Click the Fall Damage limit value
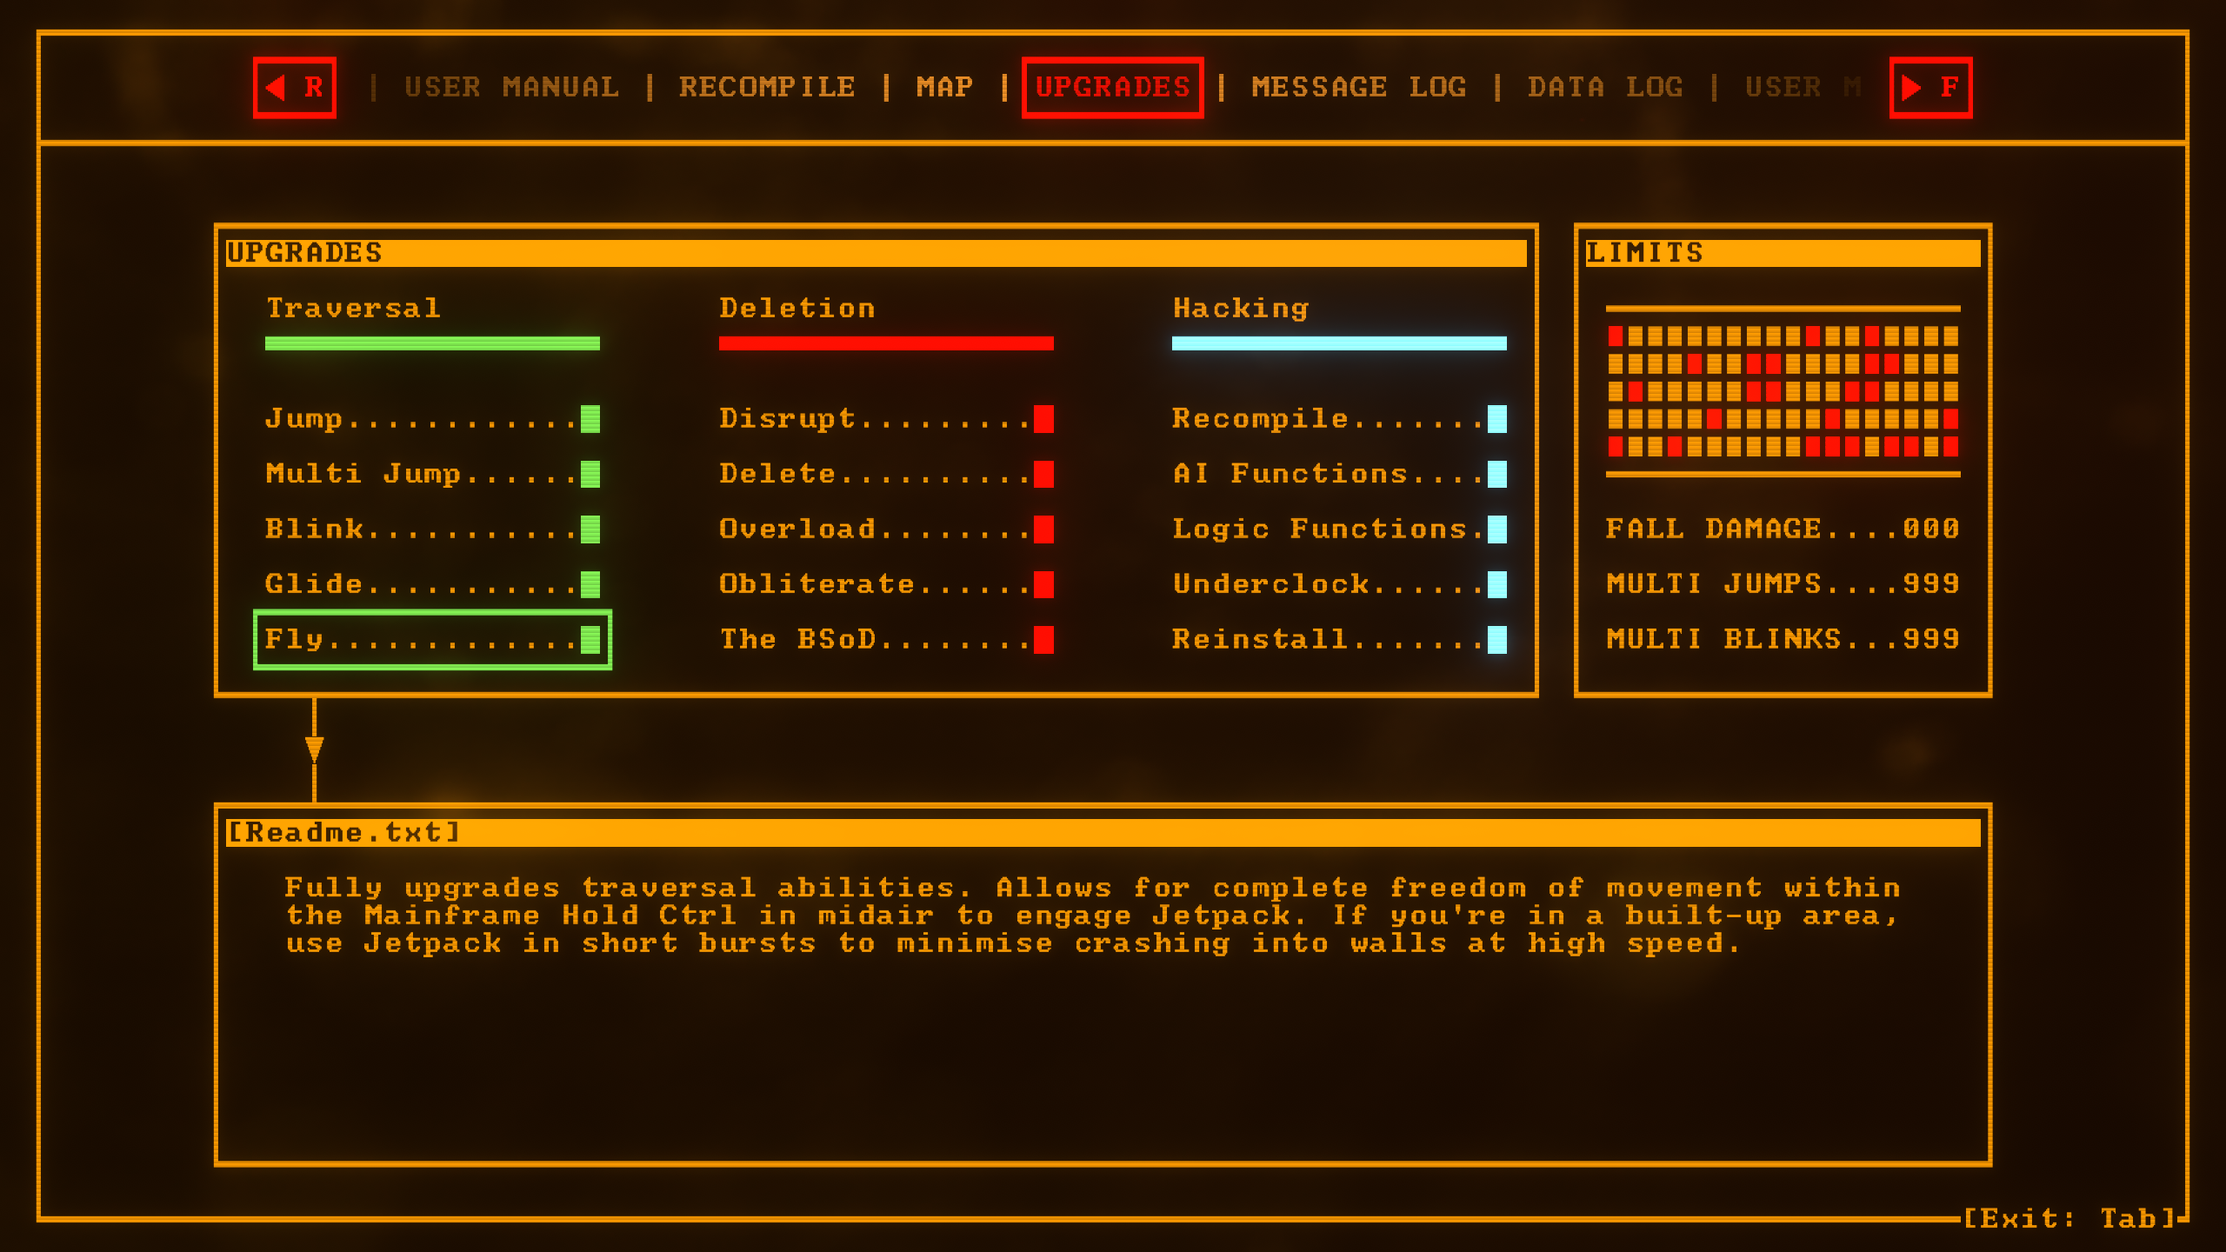 point(1930,529)
